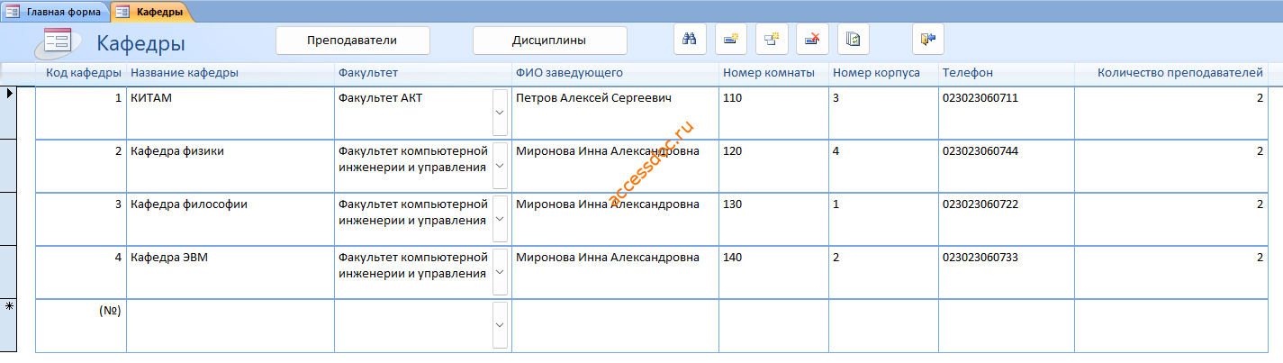This screenshot has width=1283, height=363.
Task: Expand Факультет dropdown for Кафедра физики row
Action: click(x=500, y=166)
